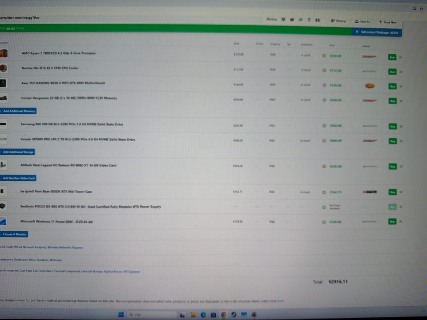Buy the AMD Ryzen 7 processor
This screenshot has width=427, height=320.
[392, 57]
